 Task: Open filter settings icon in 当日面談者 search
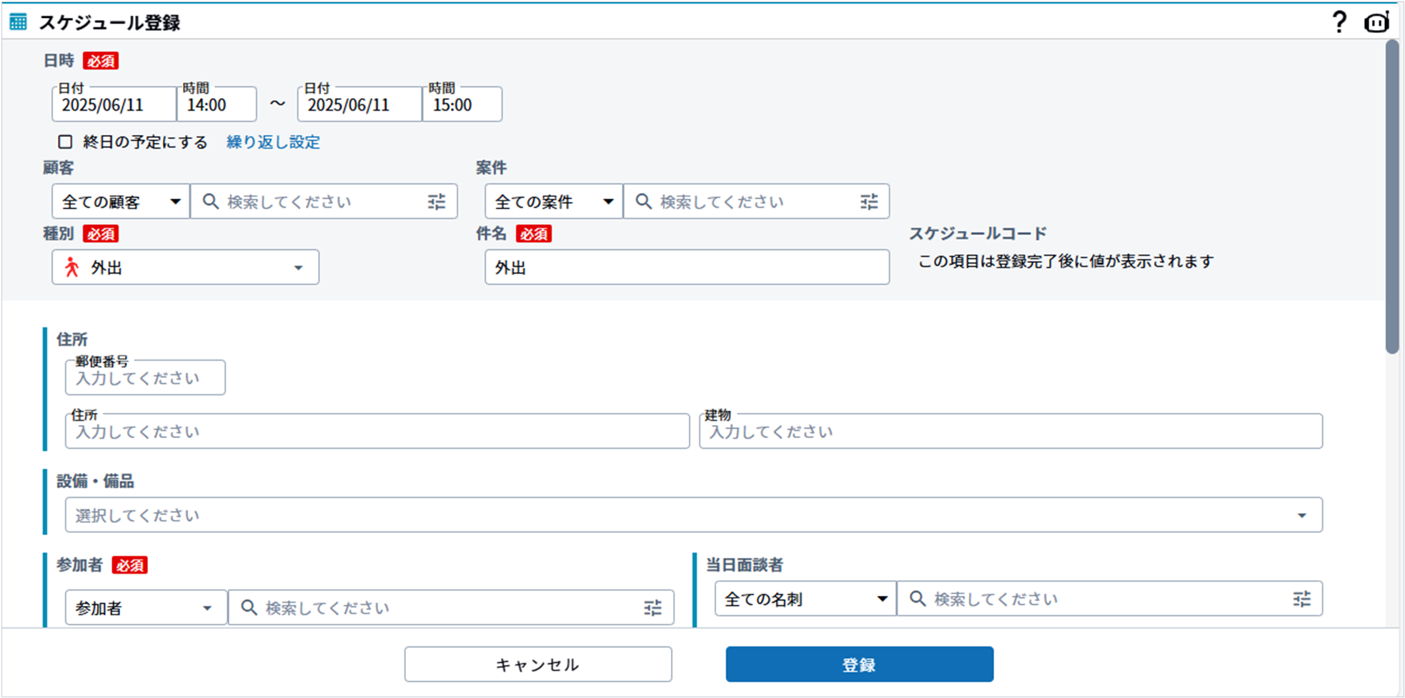coord(1302,599)
